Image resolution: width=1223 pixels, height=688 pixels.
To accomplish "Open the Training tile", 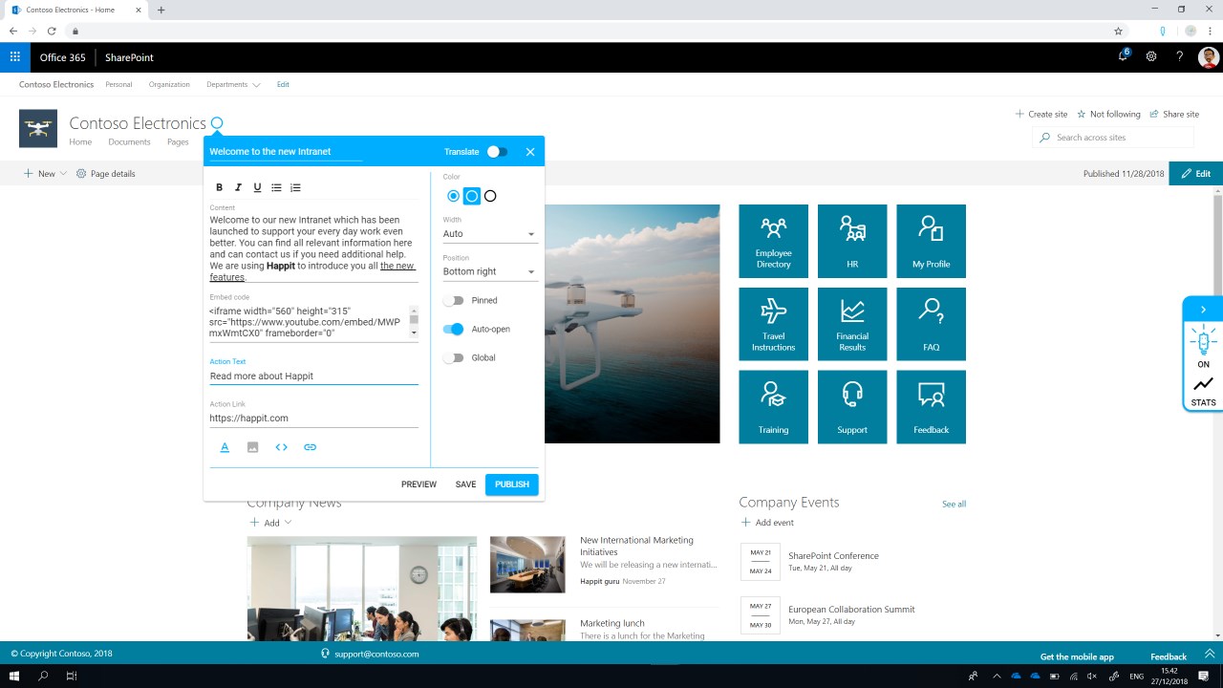I will tap(773, 407).
